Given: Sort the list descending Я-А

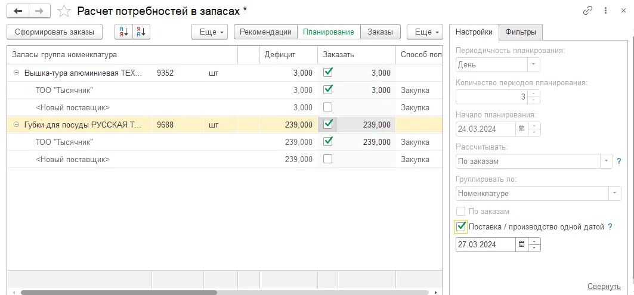Looking at the screenshot, I should pos(141,32).
